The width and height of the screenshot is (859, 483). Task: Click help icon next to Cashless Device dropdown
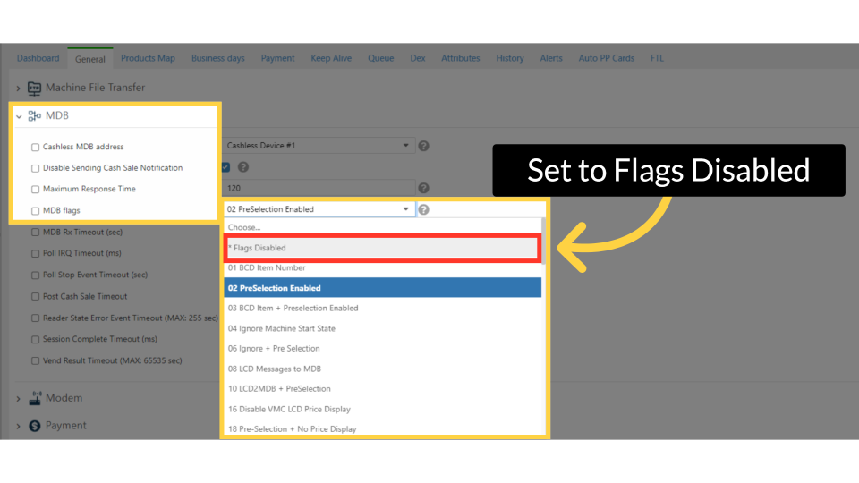(424, 146)
